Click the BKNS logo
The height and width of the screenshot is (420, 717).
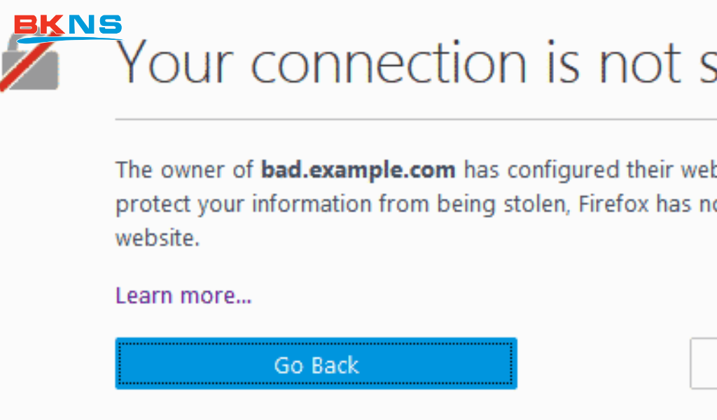68,27
